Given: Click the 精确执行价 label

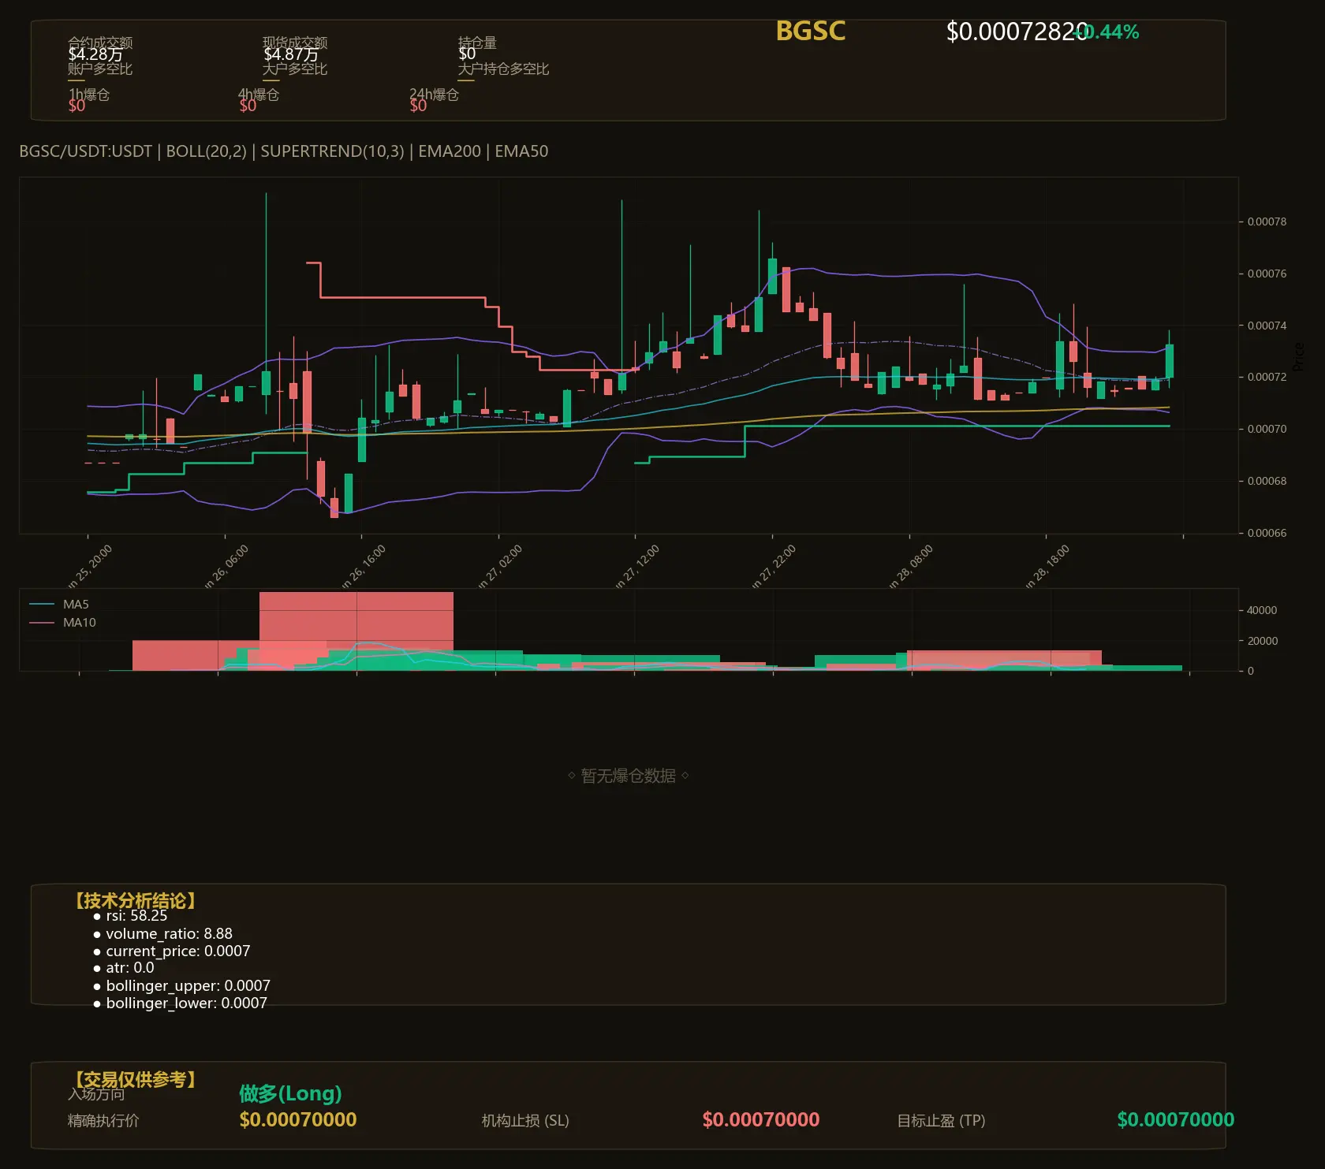Looking at the screenshot, I should point(103,1120).
